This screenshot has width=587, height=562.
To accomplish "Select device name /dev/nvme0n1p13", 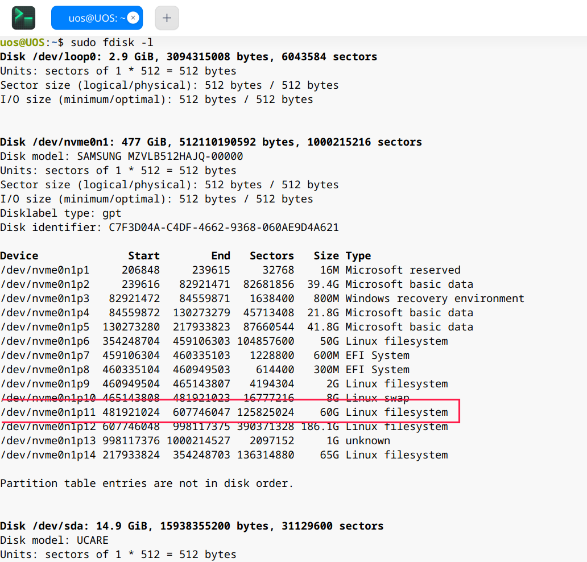I will pyautogui.click(x=48, y=441).
